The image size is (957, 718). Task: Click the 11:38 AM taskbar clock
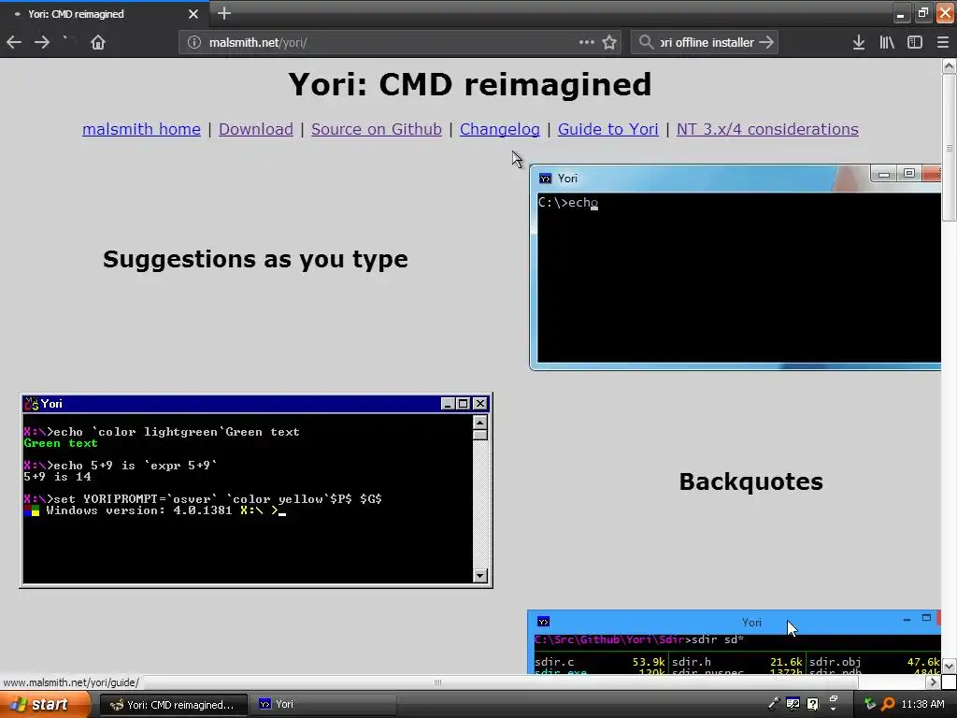(922, 705)
